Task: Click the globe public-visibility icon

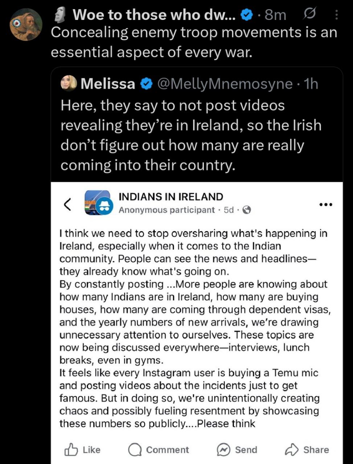Action: click(247, 210)
